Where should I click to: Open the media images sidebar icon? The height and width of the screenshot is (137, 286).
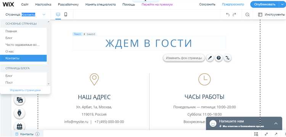(x=19, y=100)
